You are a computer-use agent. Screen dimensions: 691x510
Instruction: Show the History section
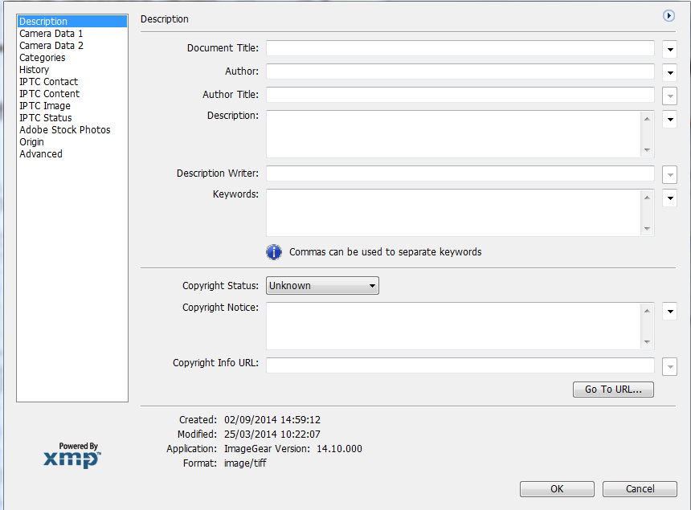click(35, 70)
